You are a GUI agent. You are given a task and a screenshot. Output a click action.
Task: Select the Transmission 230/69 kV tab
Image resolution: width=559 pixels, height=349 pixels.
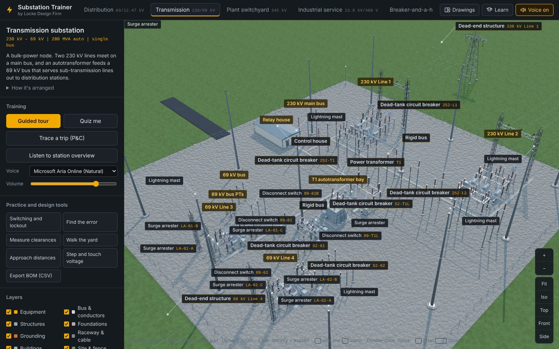point(185,10)
